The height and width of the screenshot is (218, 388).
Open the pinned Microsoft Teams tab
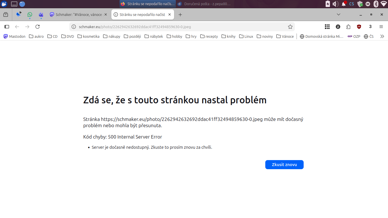(41, 14)
